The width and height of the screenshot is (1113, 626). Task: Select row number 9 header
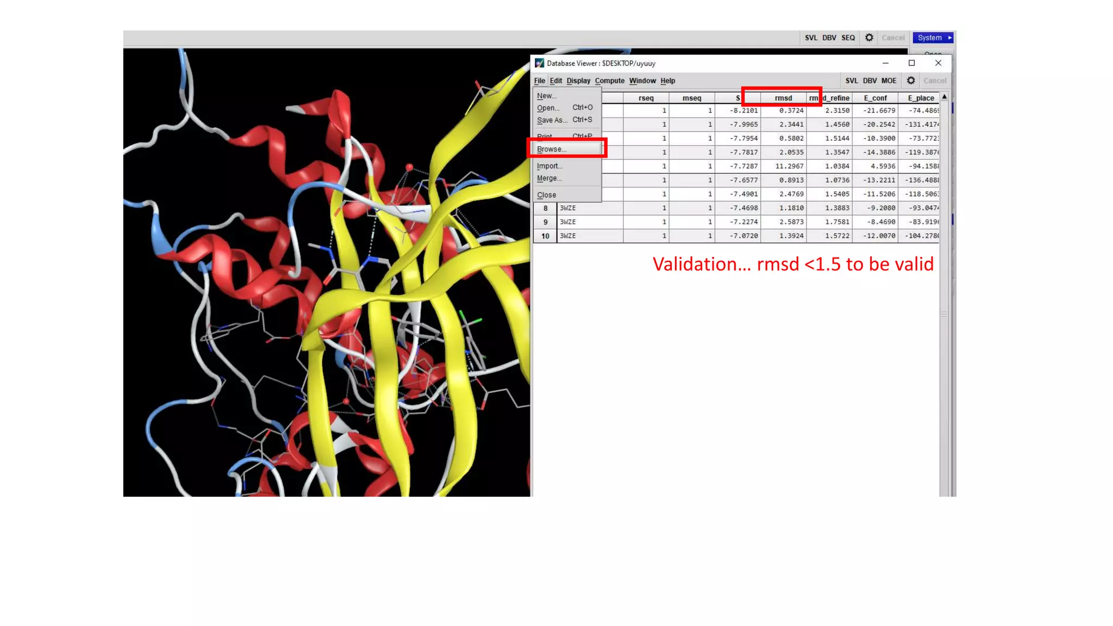click(x=545, y=222)
